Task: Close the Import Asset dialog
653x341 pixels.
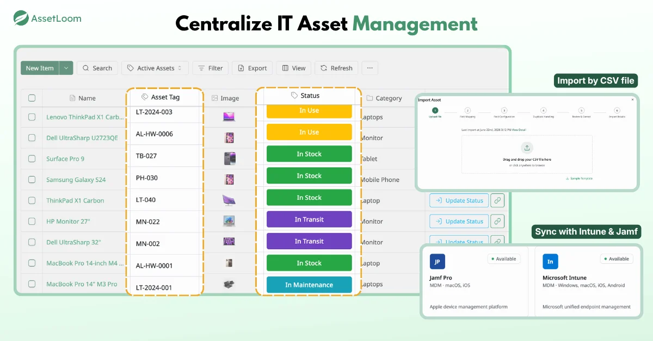Action: [632, 99]
